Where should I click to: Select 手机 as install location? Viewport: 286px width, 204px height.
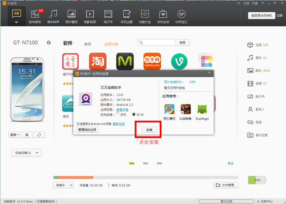coord(118,115)
